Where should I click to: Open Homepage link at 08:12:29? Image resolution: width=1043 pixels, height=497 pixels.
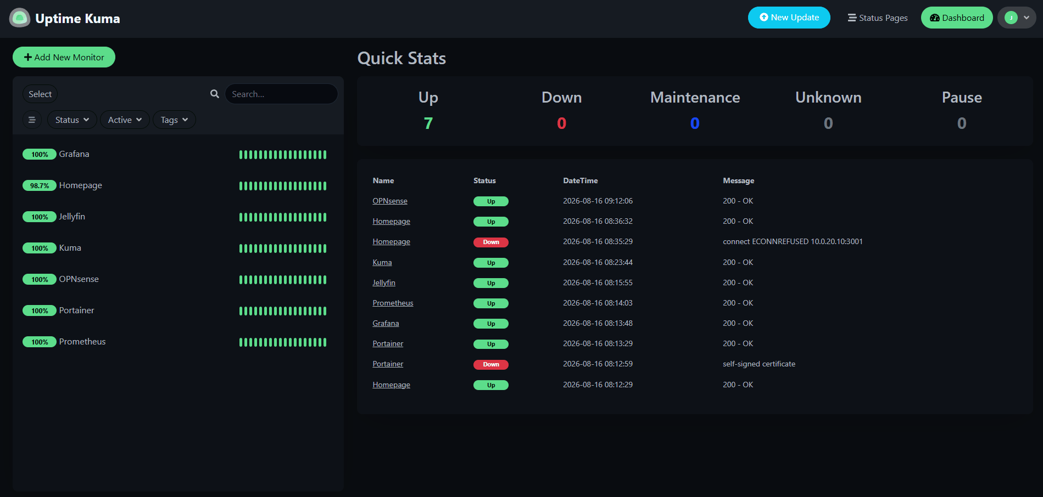(x=391, y=385)
